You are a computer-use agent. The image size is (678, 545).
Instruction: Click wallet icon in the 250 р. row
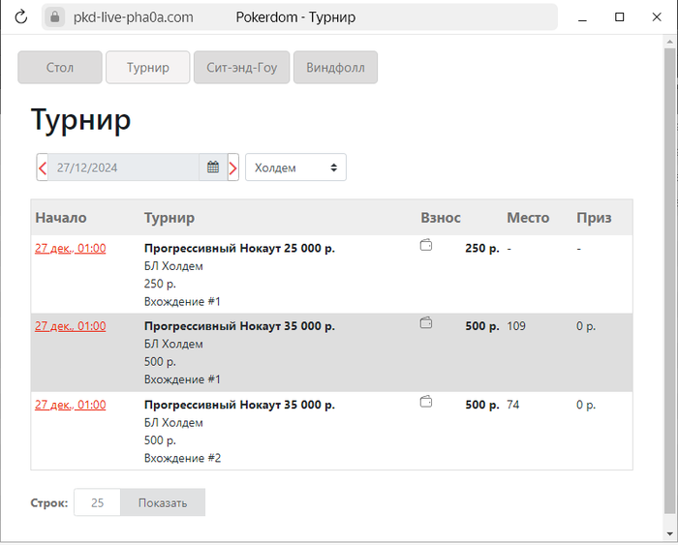[426, 245]
